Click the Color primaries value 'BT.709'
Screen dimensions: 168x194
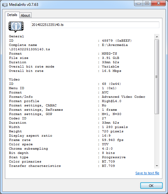[x=108, y=162]
